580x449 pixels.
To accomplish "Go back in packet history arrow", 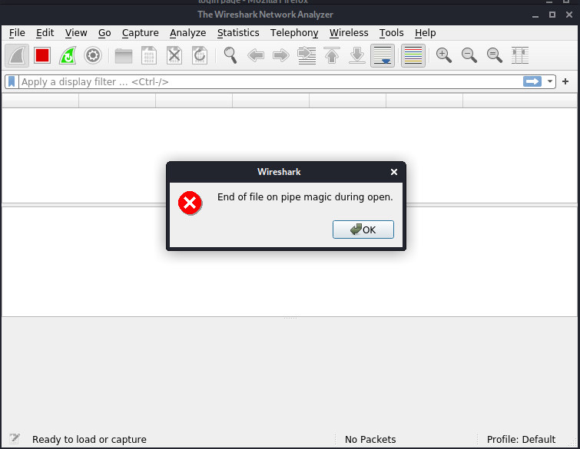I will (256, 56).
